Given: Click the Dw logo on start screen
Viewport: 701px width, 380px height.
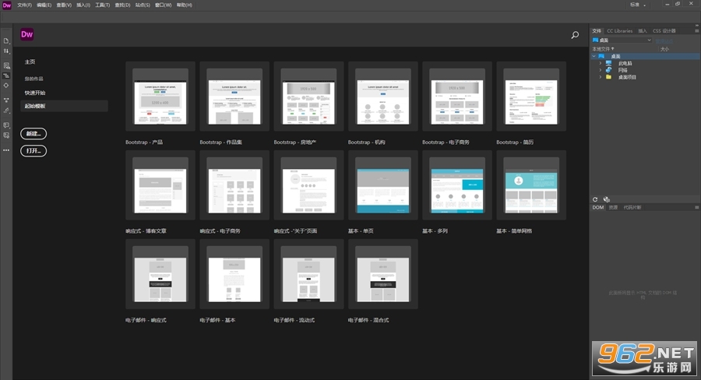Looking at the screenshot, I should [26, 34].
